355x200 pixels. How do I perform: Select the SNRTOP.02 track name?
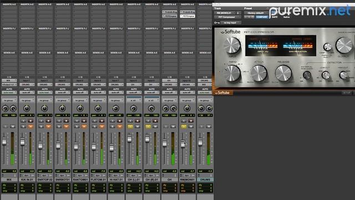(44, 179)
